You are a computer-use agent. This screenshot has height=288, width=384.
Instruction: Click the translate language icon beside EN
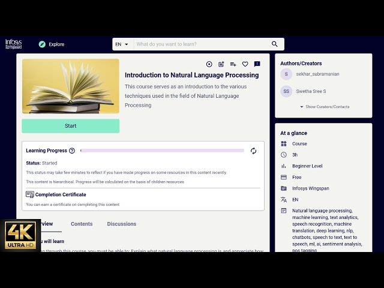[x=284, y=200]
